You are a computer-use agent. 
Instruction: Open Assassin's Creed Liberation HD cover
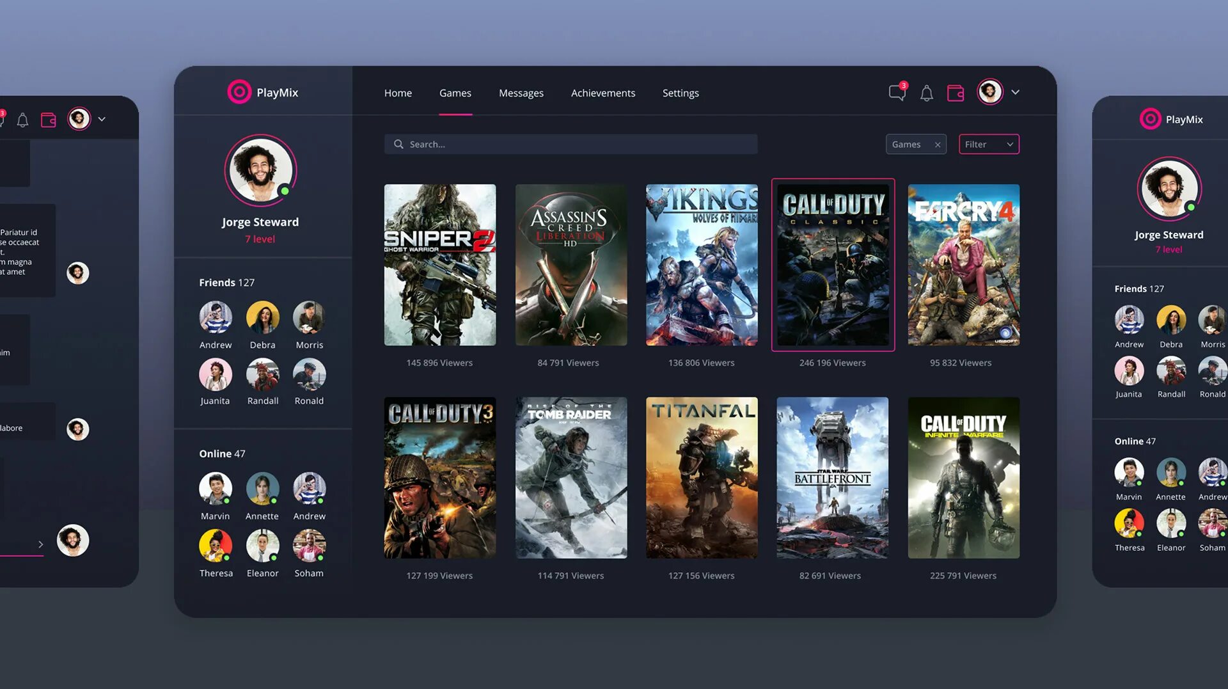point(571,265)
